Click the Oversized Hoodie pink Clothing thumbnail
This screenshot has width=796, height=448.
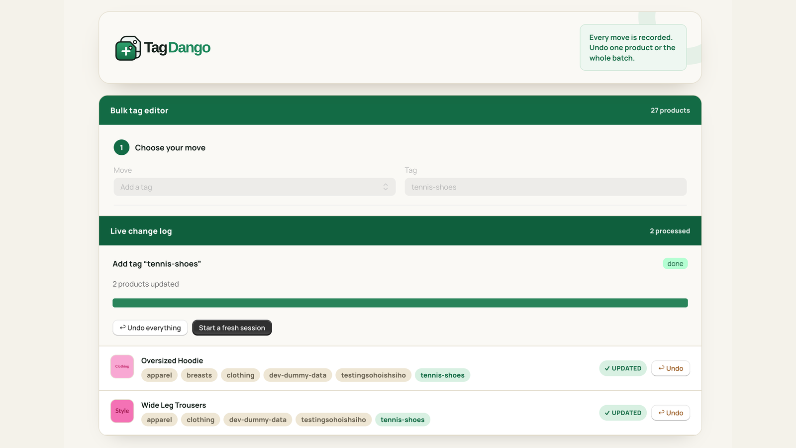(x=122, y=366)
